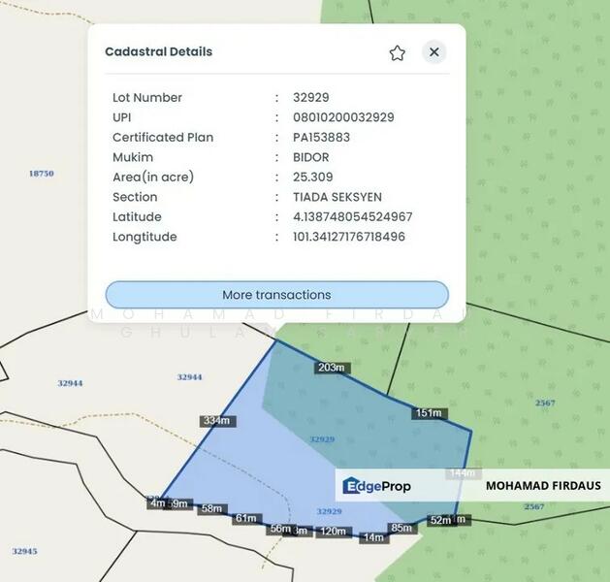Screen dimensions: 610x582
Task: Click the 151m boundary length label
Action: [x=428, y=413]
